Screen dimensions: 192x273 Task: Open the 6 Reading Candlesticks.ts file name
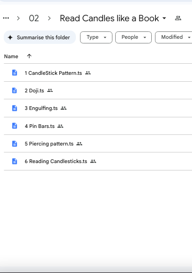(56, 161)
